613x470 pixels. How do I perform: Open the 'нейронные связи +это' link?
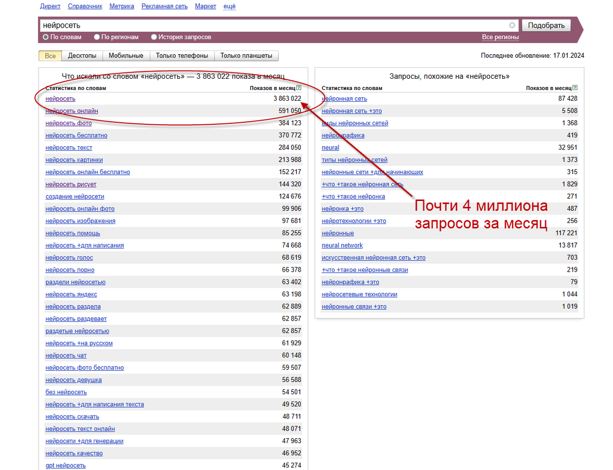click(x=354, y=307)
